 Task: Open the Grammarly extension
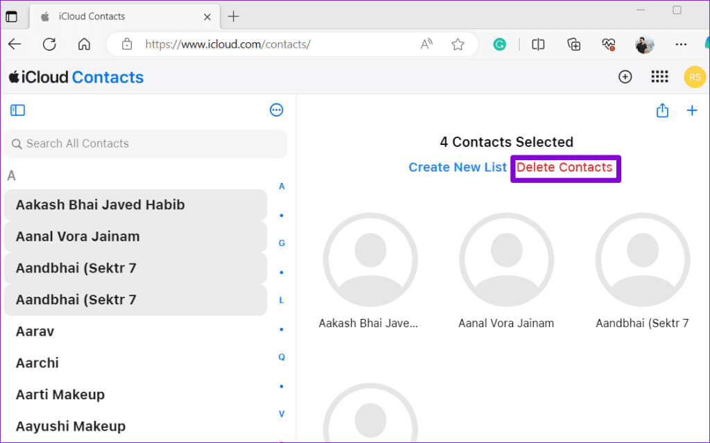click(x=499, y=44)
